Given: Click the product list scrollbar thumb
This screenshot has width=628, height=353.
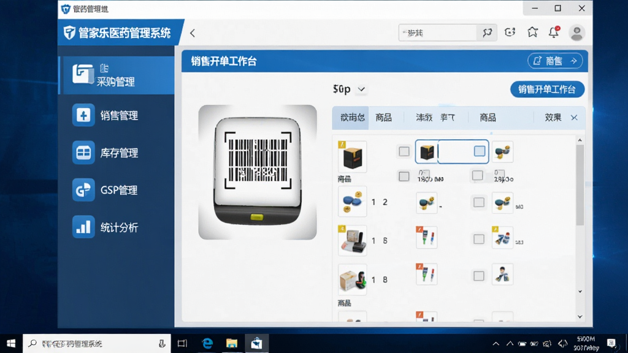Looking at the screenshot, I should 580,185.
